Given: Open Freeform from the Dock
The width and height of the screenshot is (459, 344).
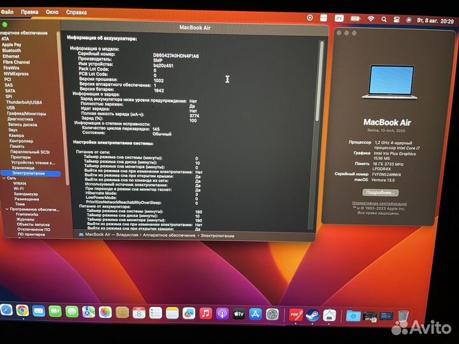Looking at the screenshot, I should point(189,314).
